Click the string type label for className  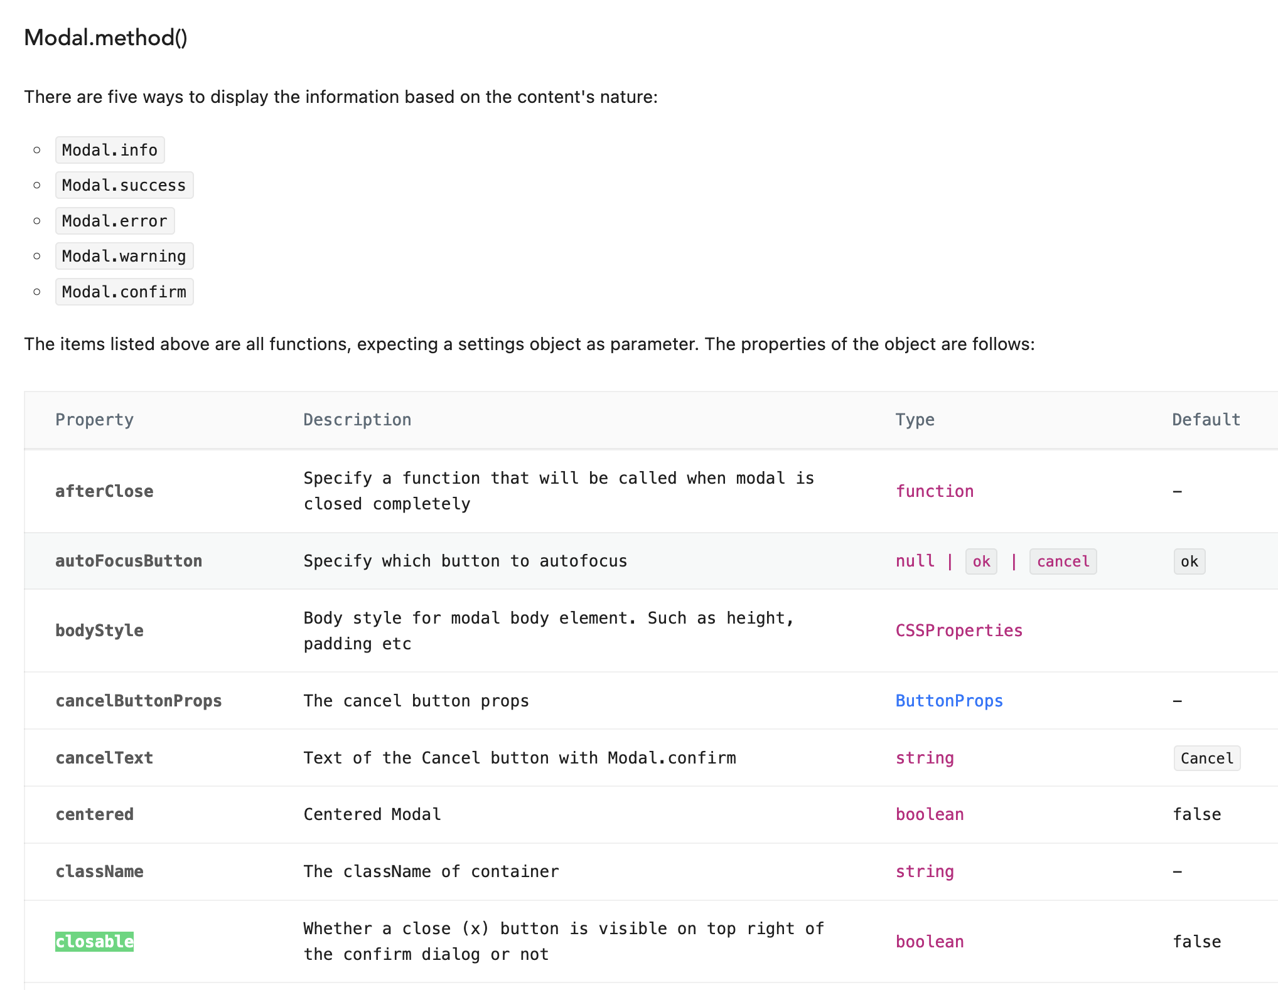pos(925,871)
